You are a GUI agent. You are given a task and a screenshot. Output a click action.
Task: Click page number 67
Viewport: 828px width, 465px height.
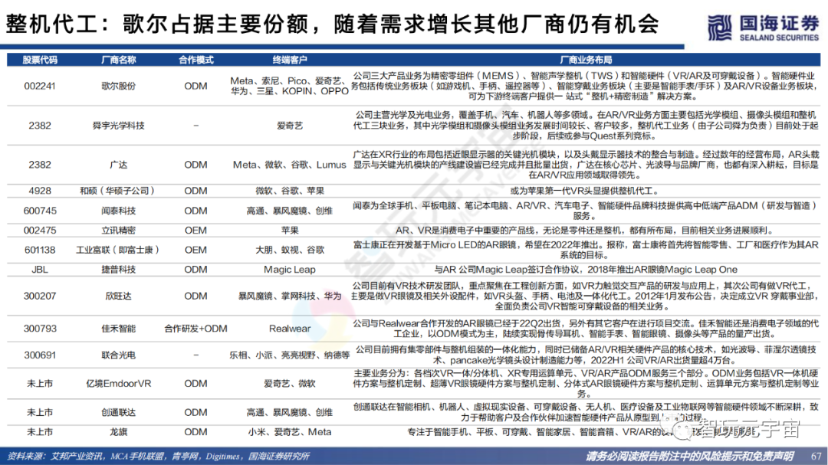click(x=816, y=456)
